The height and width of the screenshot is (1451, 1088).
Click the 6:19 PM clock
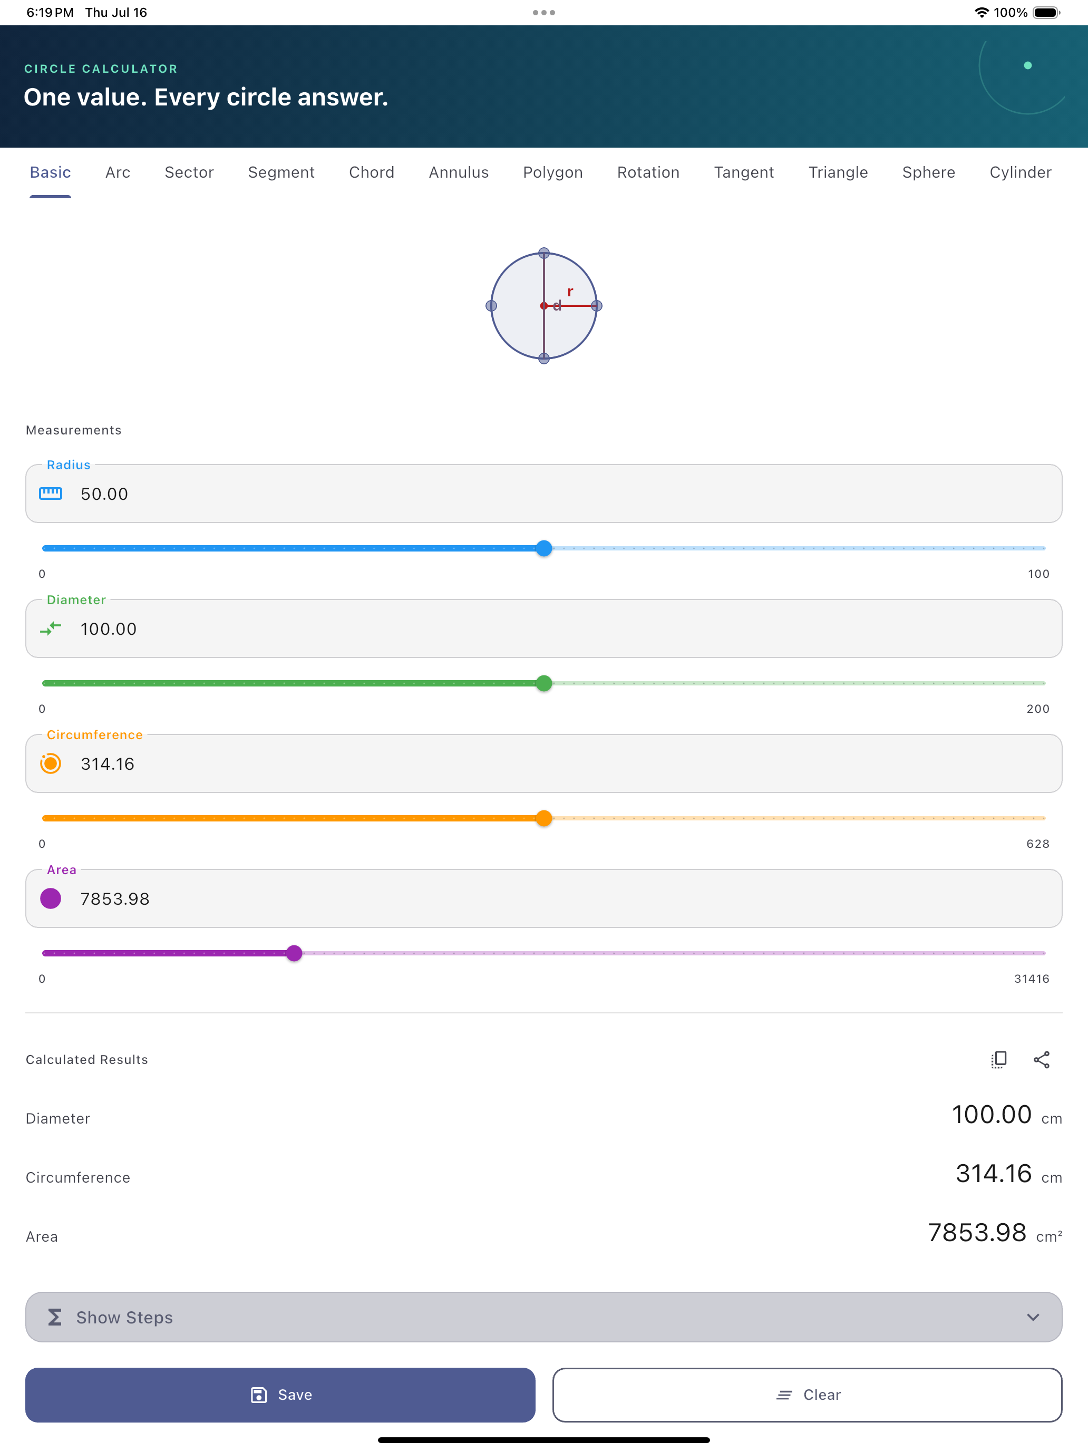point(50,13)
